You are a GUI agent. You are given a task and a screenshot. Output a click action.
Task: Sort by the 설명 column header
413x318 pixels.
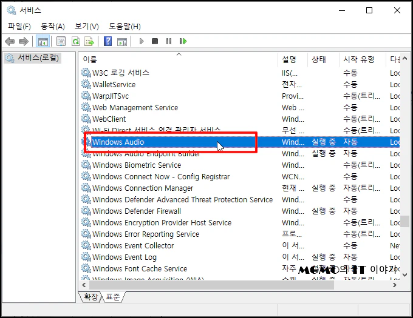click(x=292, y=59)
